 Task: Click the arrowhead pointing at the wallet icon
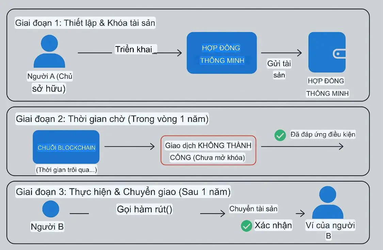[299, 53]
